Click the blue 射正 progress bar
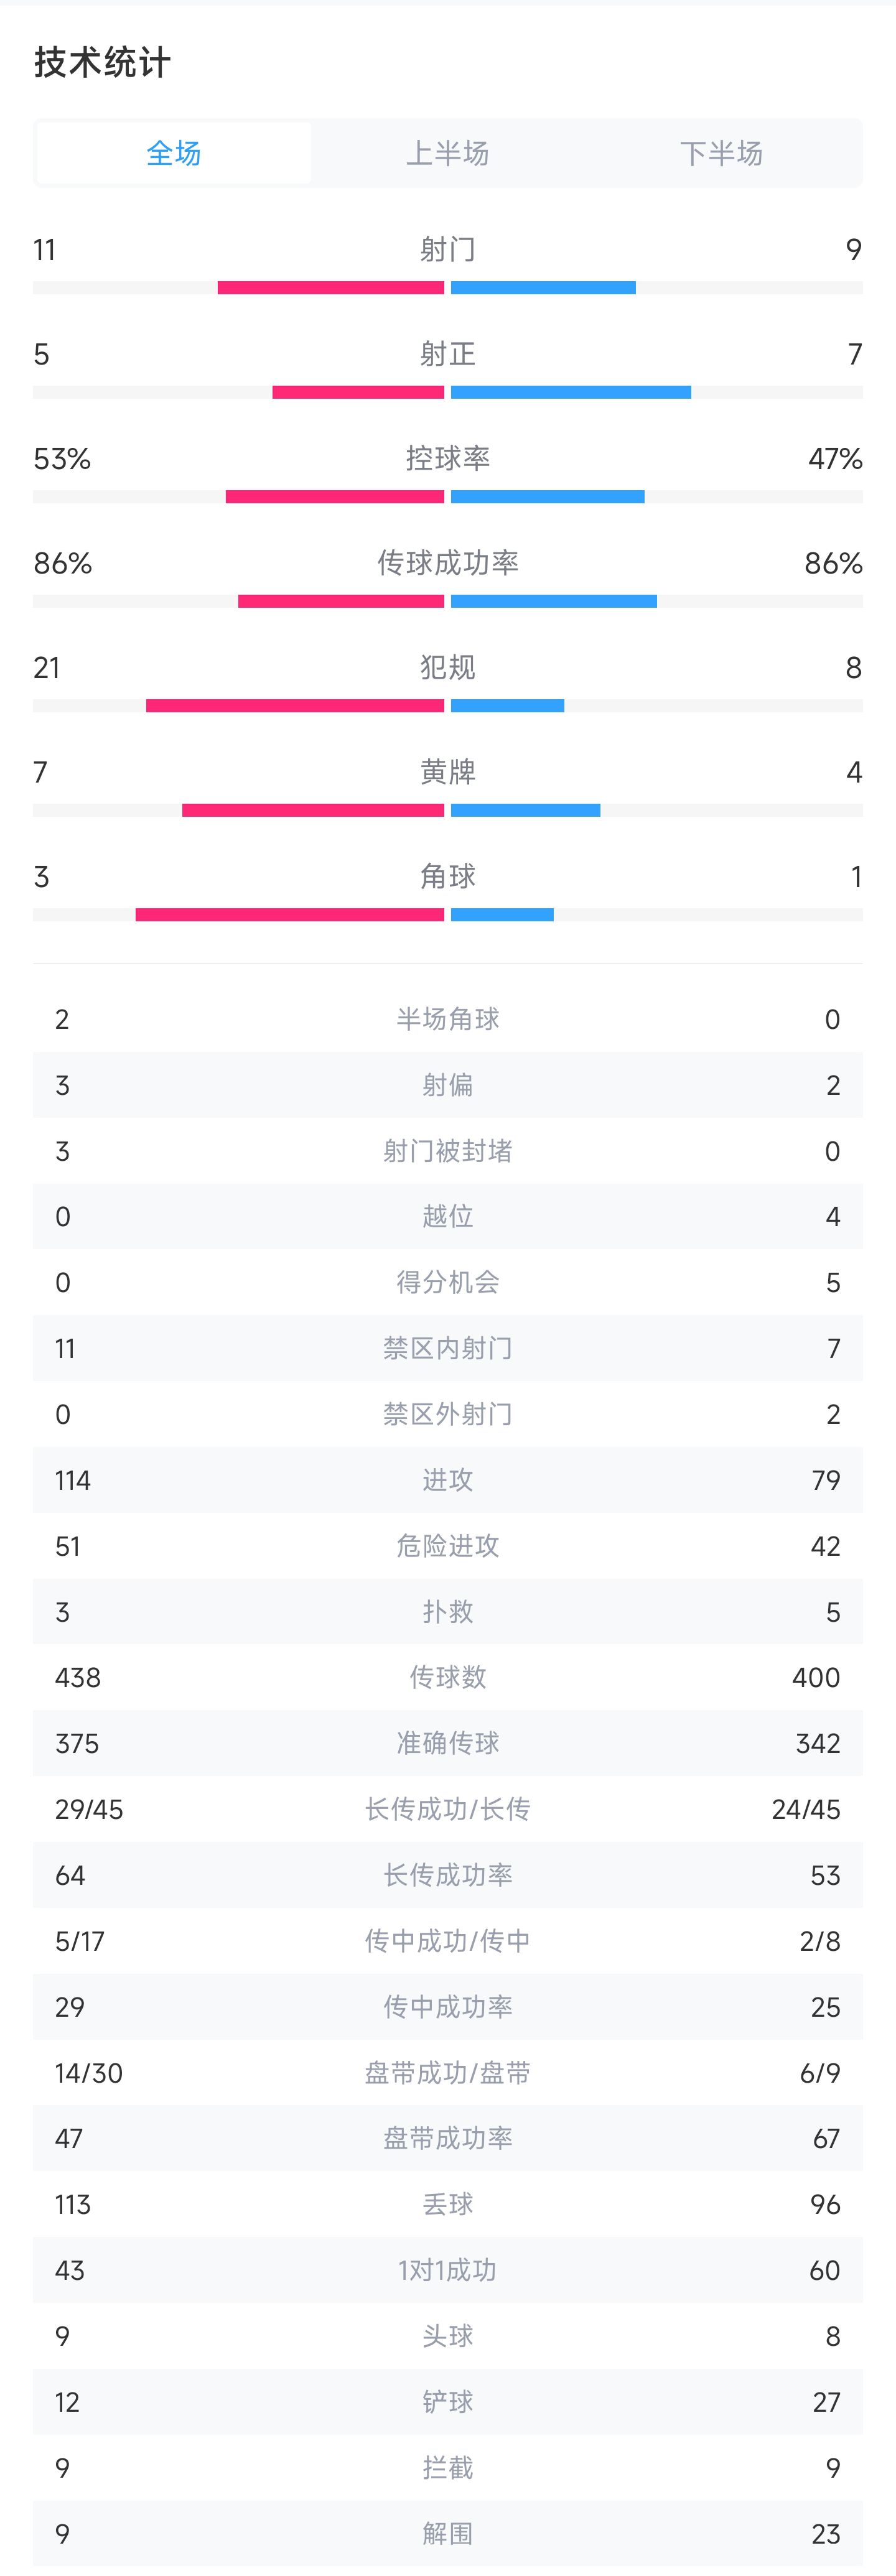 (570, 392)
